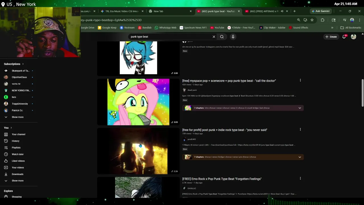The width and height of the screenshot is (364, 205).
Task: Open Sound Effects bookmark
Action: point(298,28)
